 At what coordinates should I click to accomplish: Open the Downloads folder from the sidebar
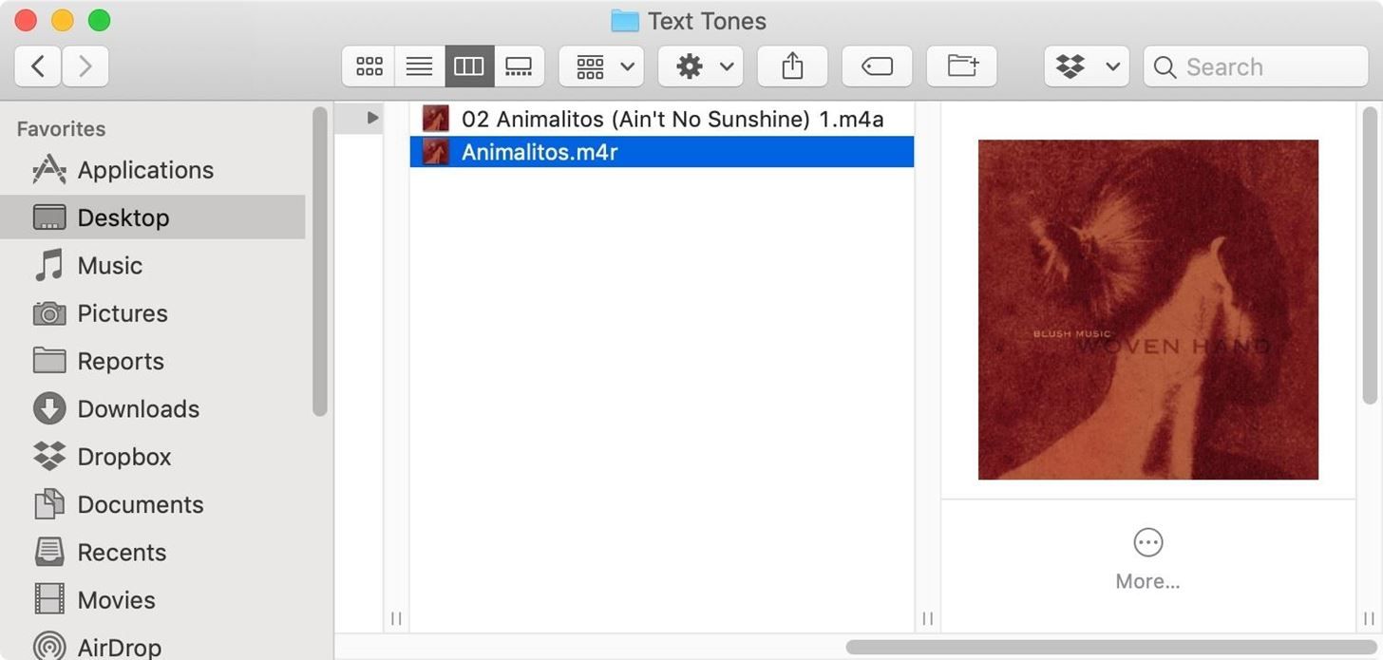(x=139, y=408)
